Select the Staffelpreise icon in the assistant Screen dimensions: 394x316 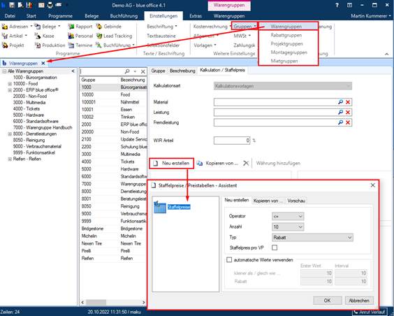click(x=160, y=207)
